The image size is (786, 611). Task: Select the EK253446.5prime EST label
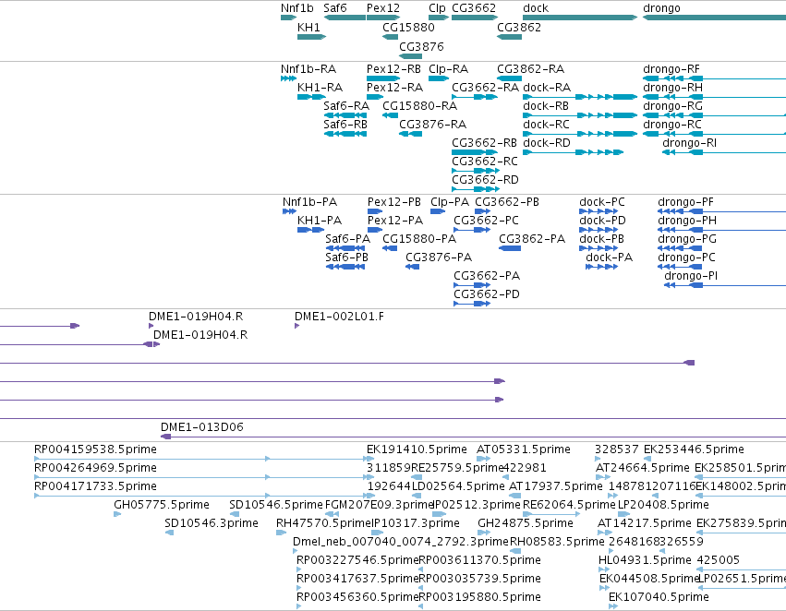tap(694, 449)
